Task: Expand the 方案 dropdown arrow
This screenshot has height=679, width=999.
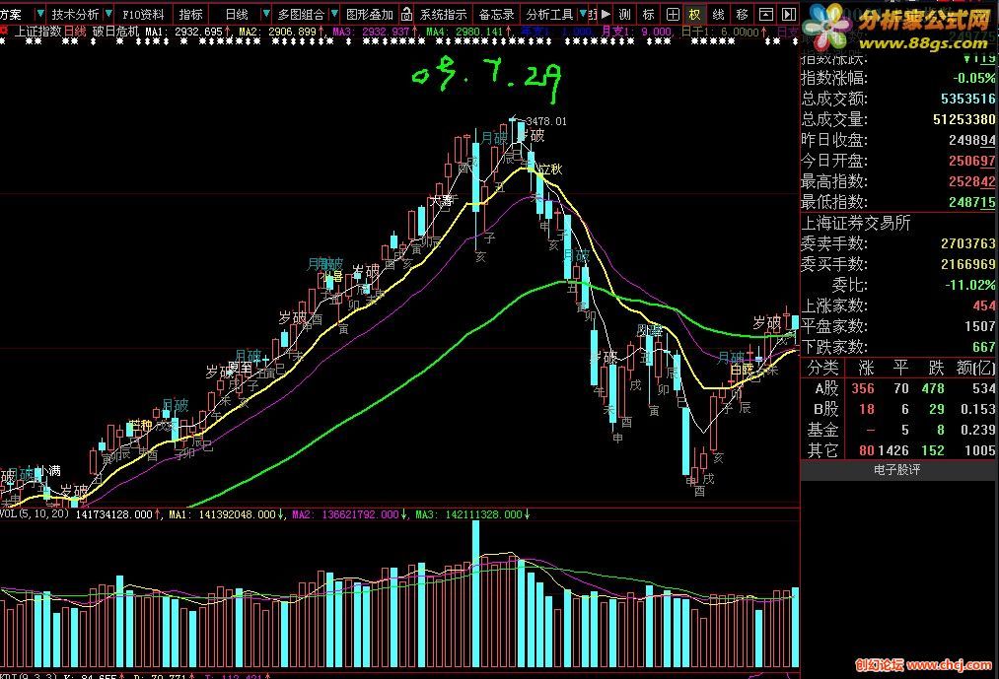Action: click(40, 14)
